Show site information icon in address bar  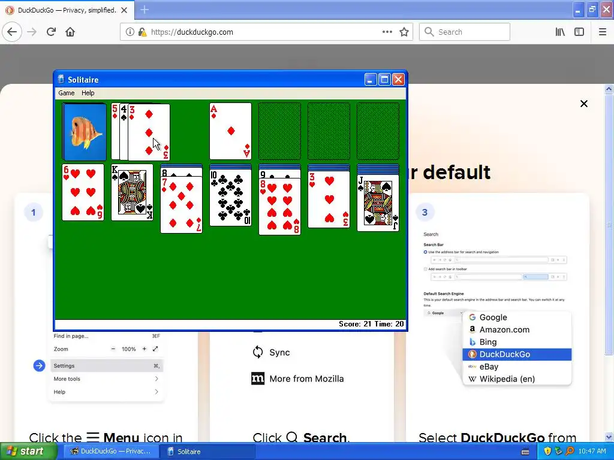(130, 32)
